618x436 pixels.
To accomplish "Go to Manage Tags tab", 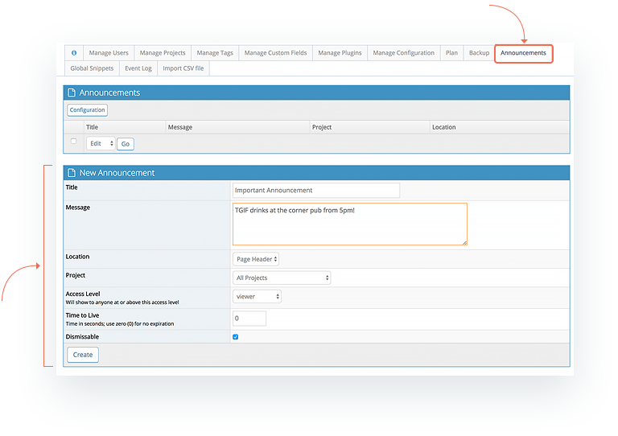I will [215, 53].
